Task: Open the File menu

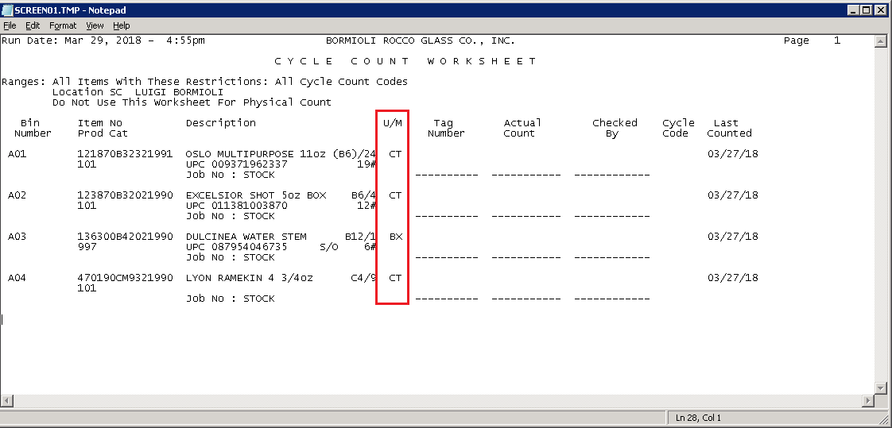Action: [10, 25]
